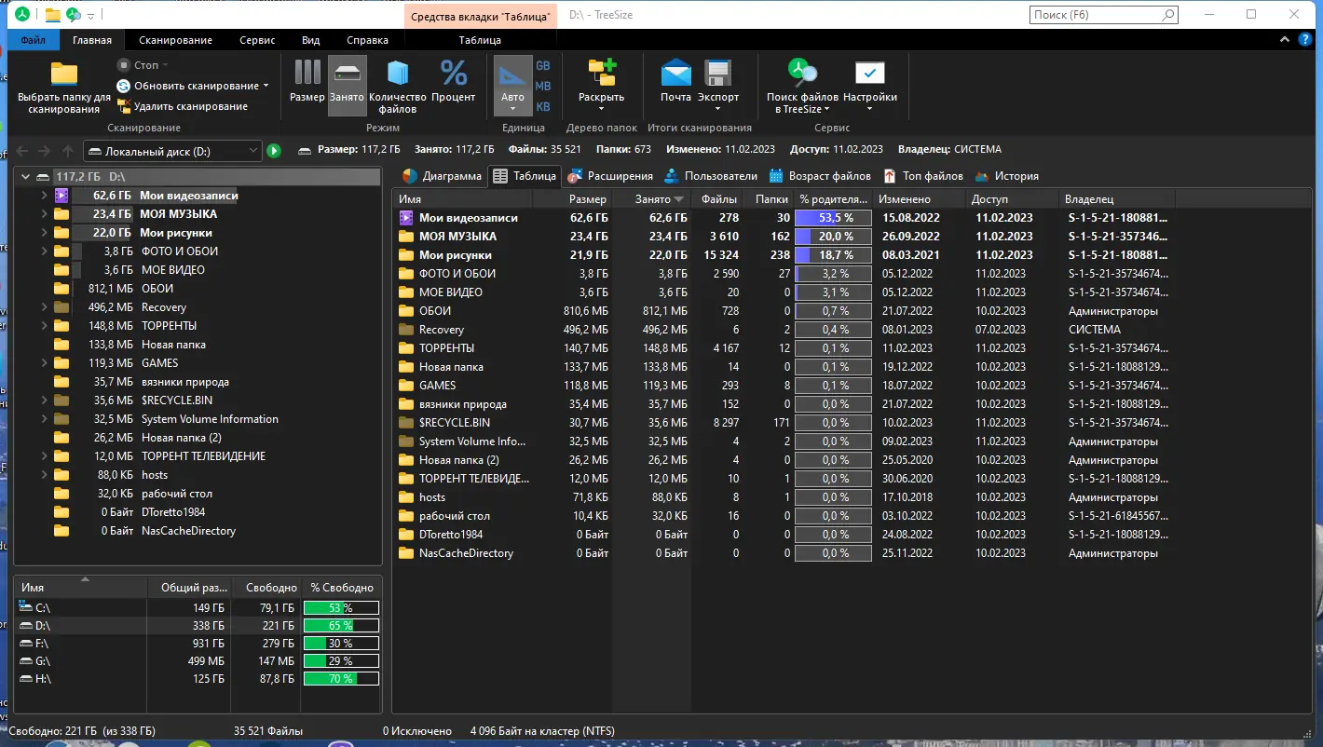This screenshot has height=747, width=1323.
Task: Click the C:\ drive icon in drive list
Action: [26, 607]
